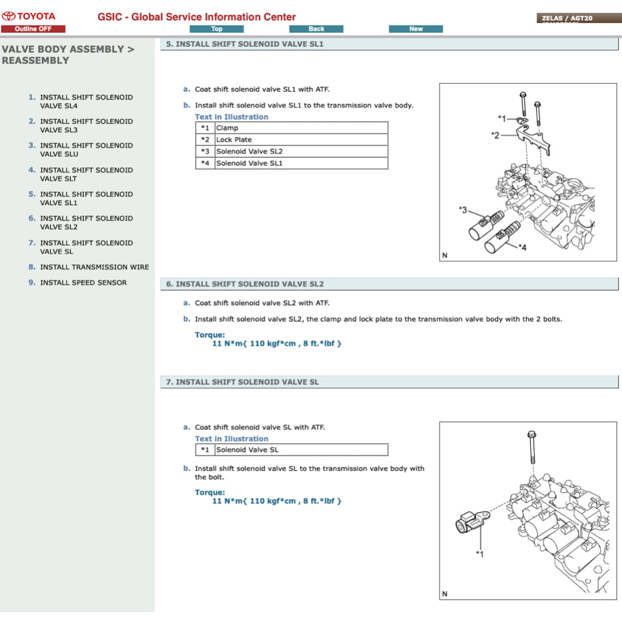Click the ZELAS / AGT20 model label
Screen dimensions: 622x622
coord(566,18)
